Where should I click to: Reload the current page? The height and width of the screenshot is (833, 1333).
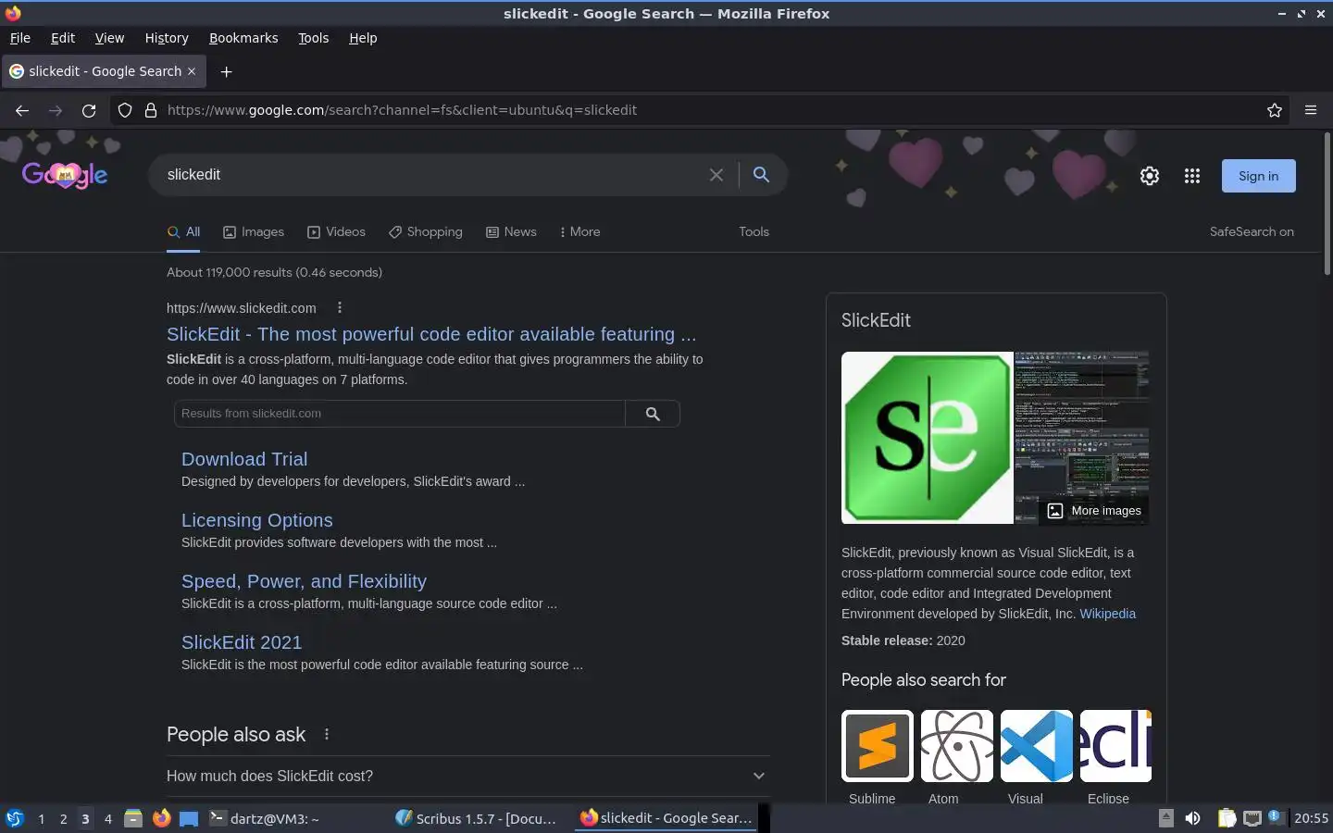pyautogui.click(x=89, y=110)
